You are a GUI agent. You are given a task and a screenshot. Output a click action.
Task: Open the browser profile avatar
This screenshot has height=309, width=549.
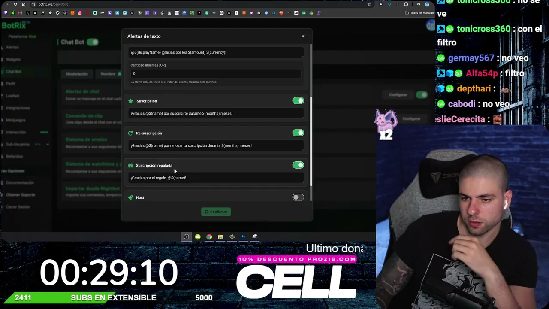(427, 4)
